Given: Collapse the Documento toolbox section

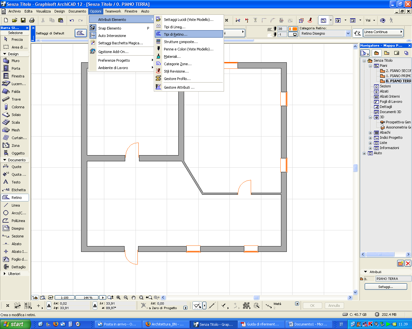Looking at the screenshot, I should [x=5, y=160].
